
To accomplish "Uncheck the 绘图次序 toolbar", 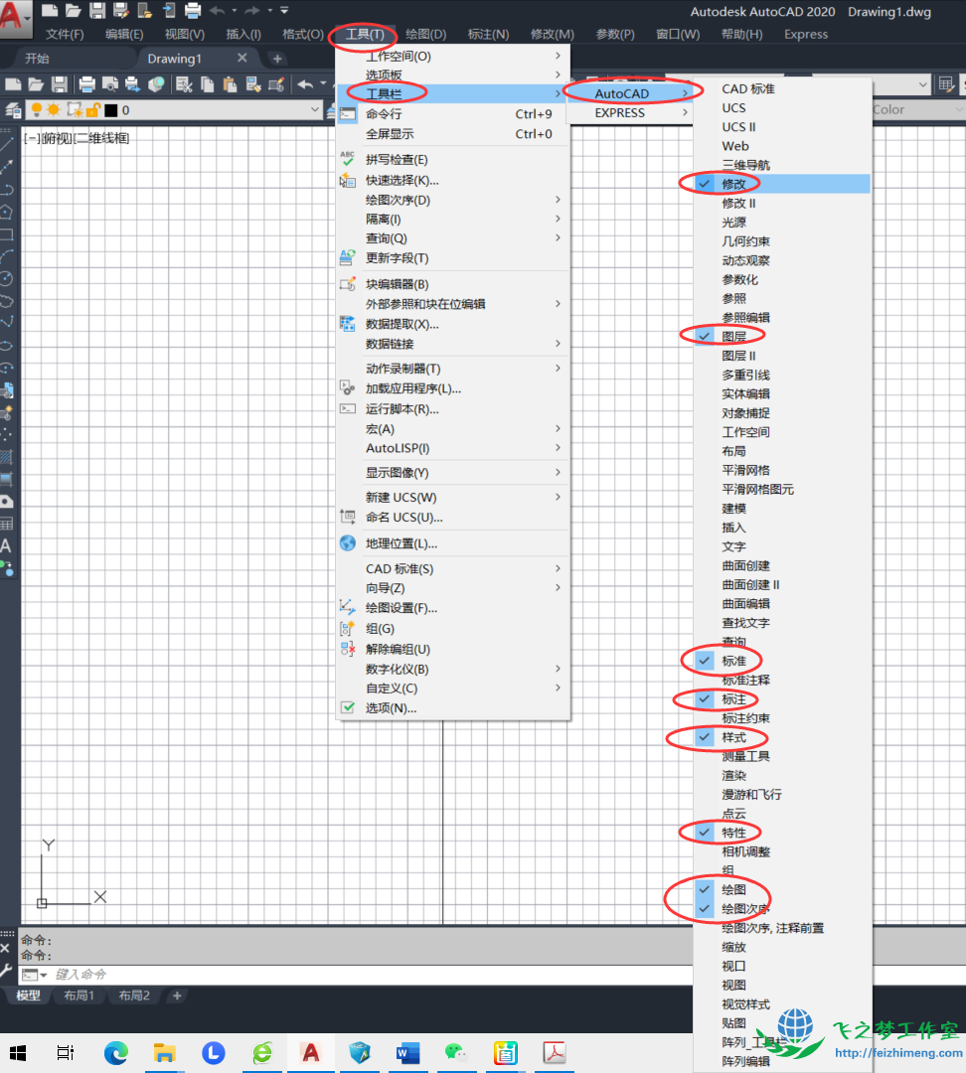I will (x=782, y=909).
